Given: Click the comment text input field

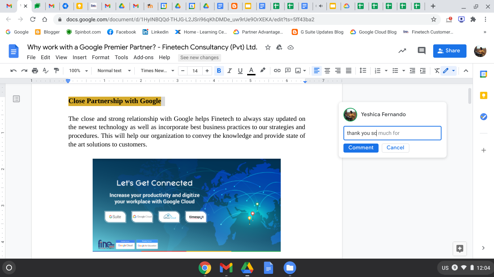Looking at the screenshot, I should pyautogui.click(x=392, y=133).
